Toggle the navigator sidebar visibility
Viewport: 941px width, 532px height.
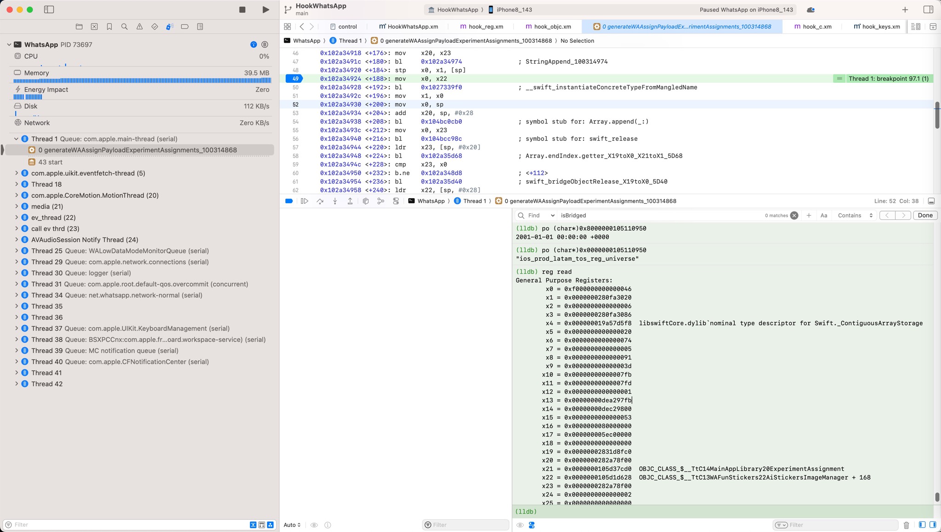[49, 10]
